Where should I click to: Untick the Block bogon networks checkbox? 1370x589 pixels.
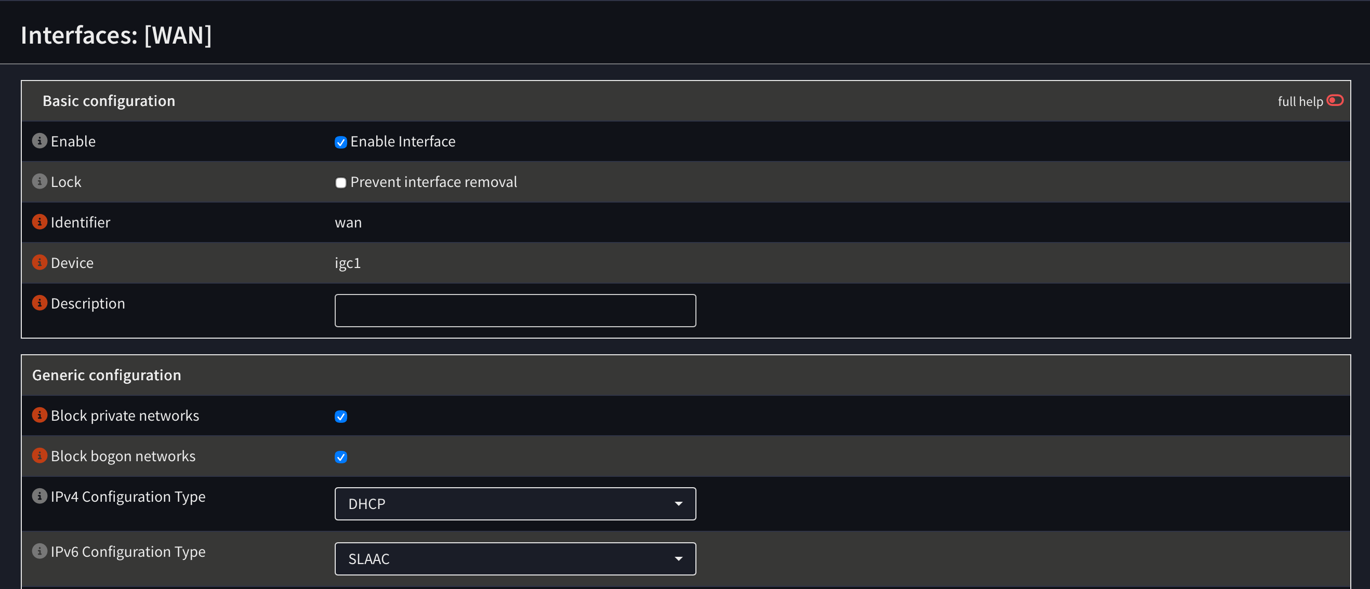click(x=341, y=457)
